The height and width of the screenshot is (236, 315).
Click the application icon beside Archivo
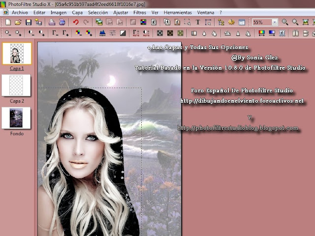(5, 12)
